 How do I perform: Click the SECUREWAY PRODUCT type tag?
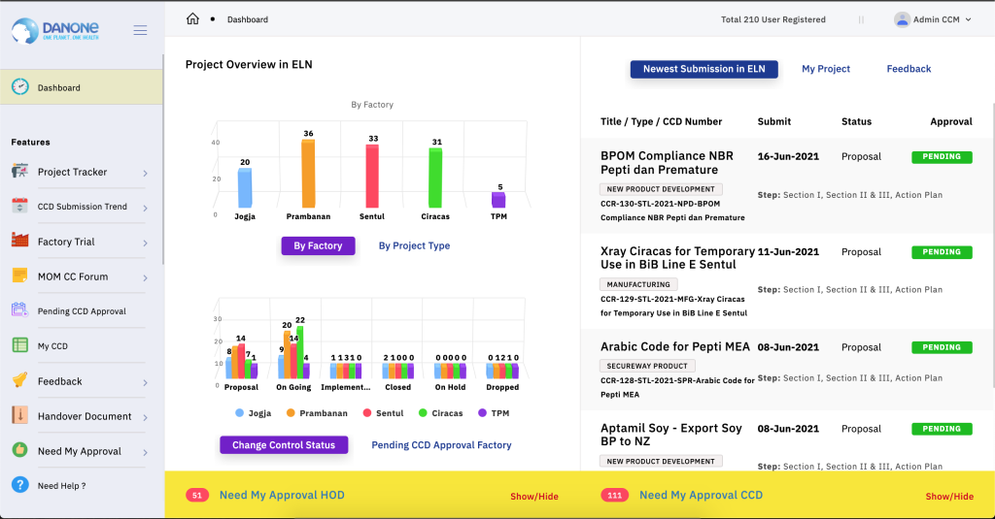tap(647, 366)
